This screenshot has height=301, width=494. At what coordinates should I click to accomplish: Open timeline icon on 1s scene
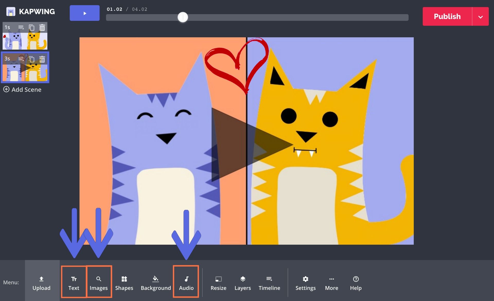point(21,27)
